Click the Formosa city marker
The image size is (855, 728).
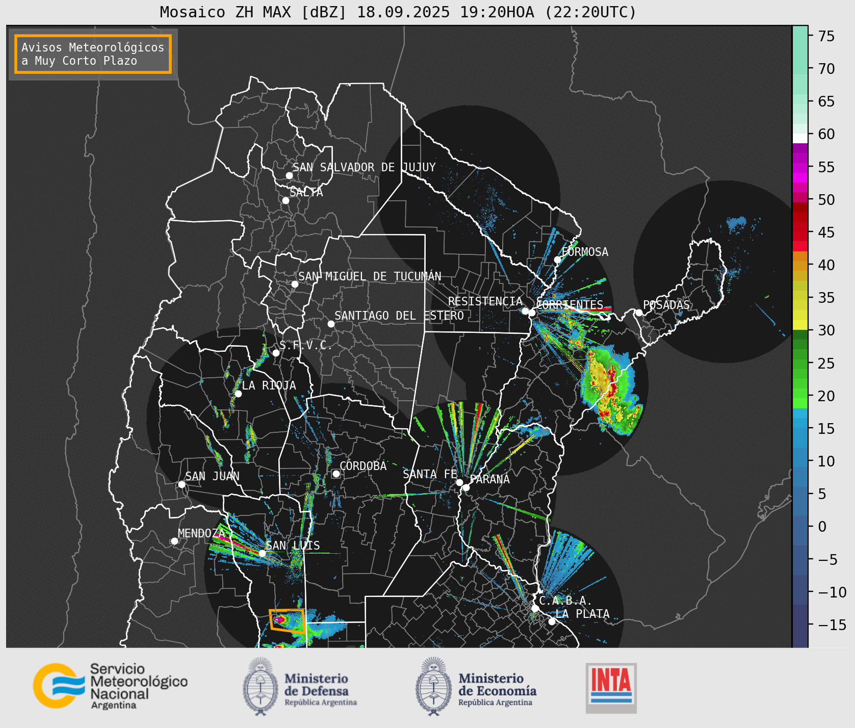click(557, 259)
